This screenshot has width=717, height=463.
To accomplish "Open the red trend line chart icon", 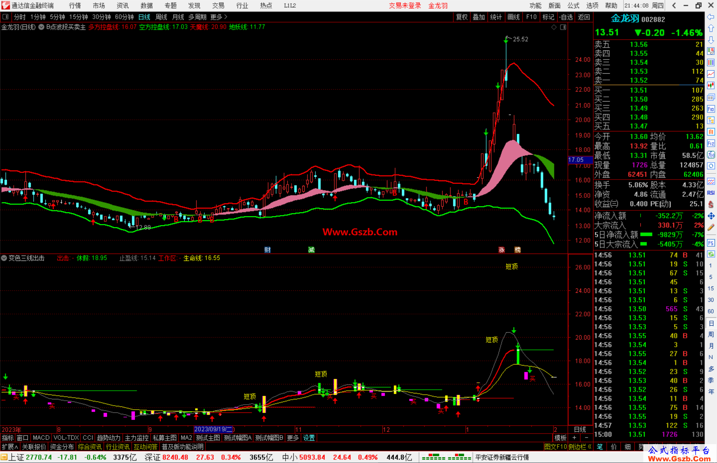I will pos(711,74).
